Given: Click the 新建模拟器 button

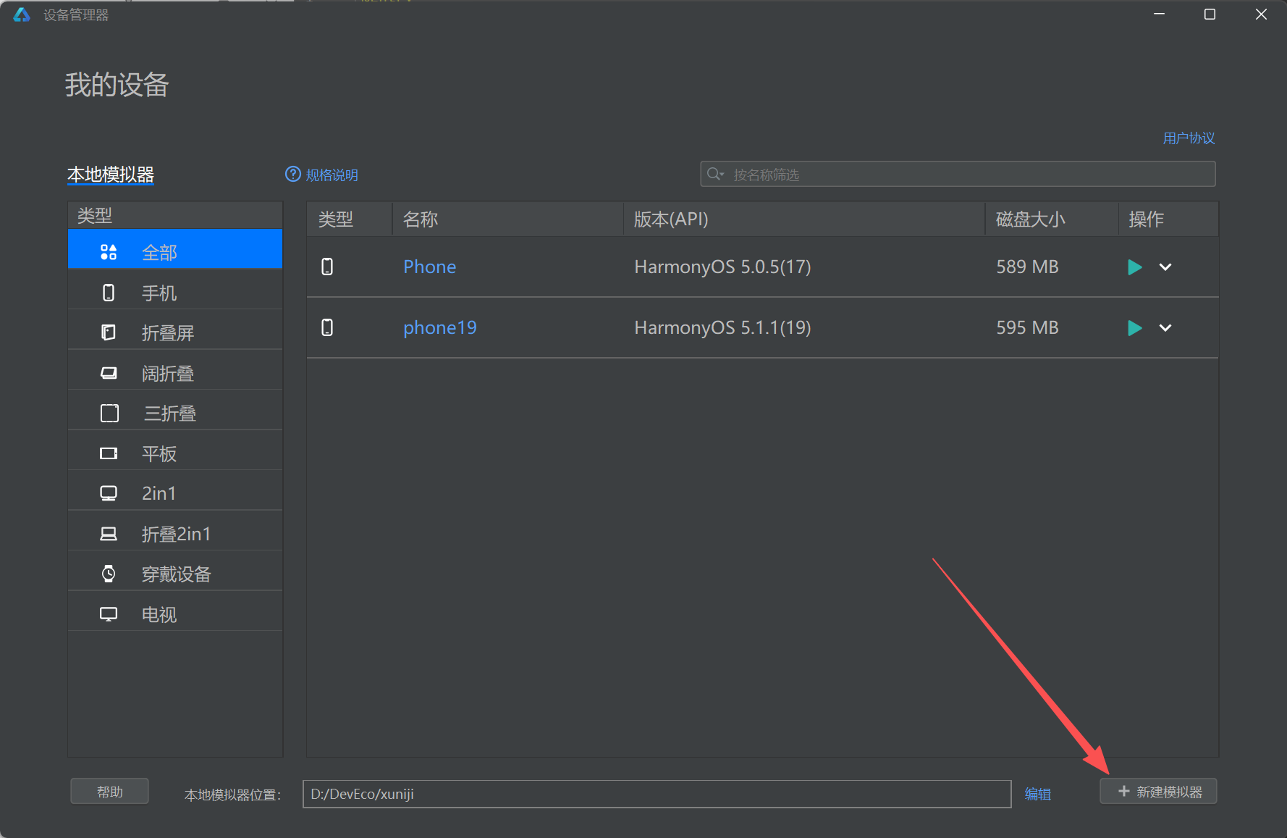Looking at the screenshot, I should [x=1158, y=792].
